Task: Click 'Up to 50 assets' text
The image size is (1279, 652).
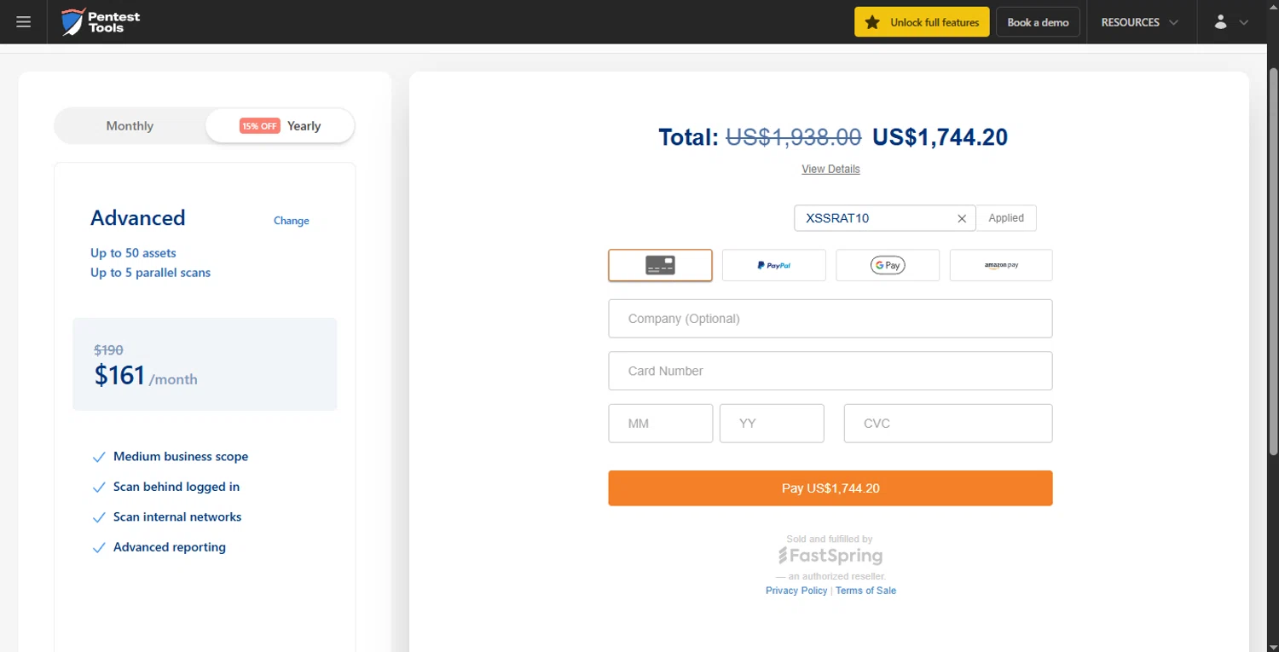Action: coord(133,253)
